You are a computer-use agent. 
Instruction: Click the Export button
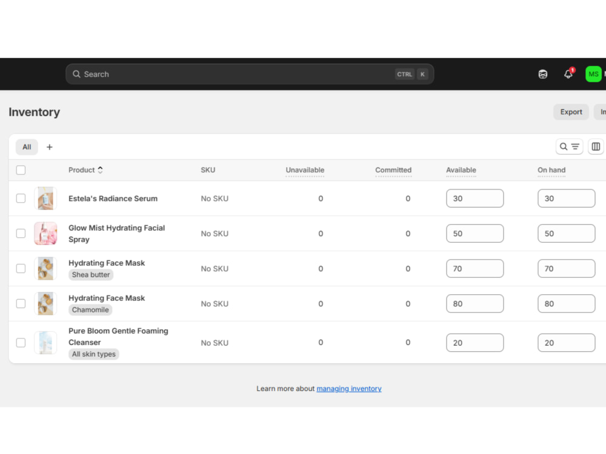(571, 112)
